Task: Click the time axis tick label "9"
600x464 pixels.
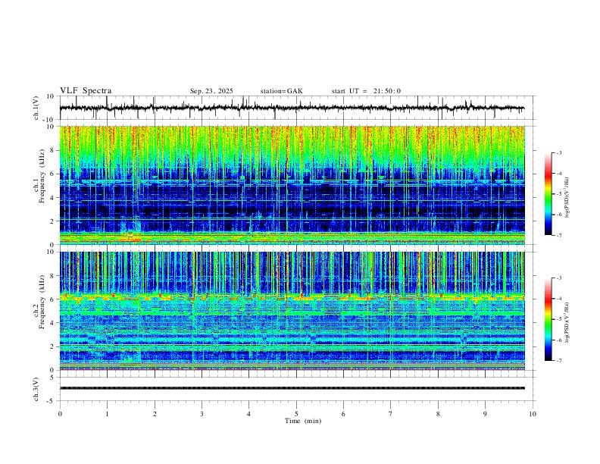Action: click(485, 414)
